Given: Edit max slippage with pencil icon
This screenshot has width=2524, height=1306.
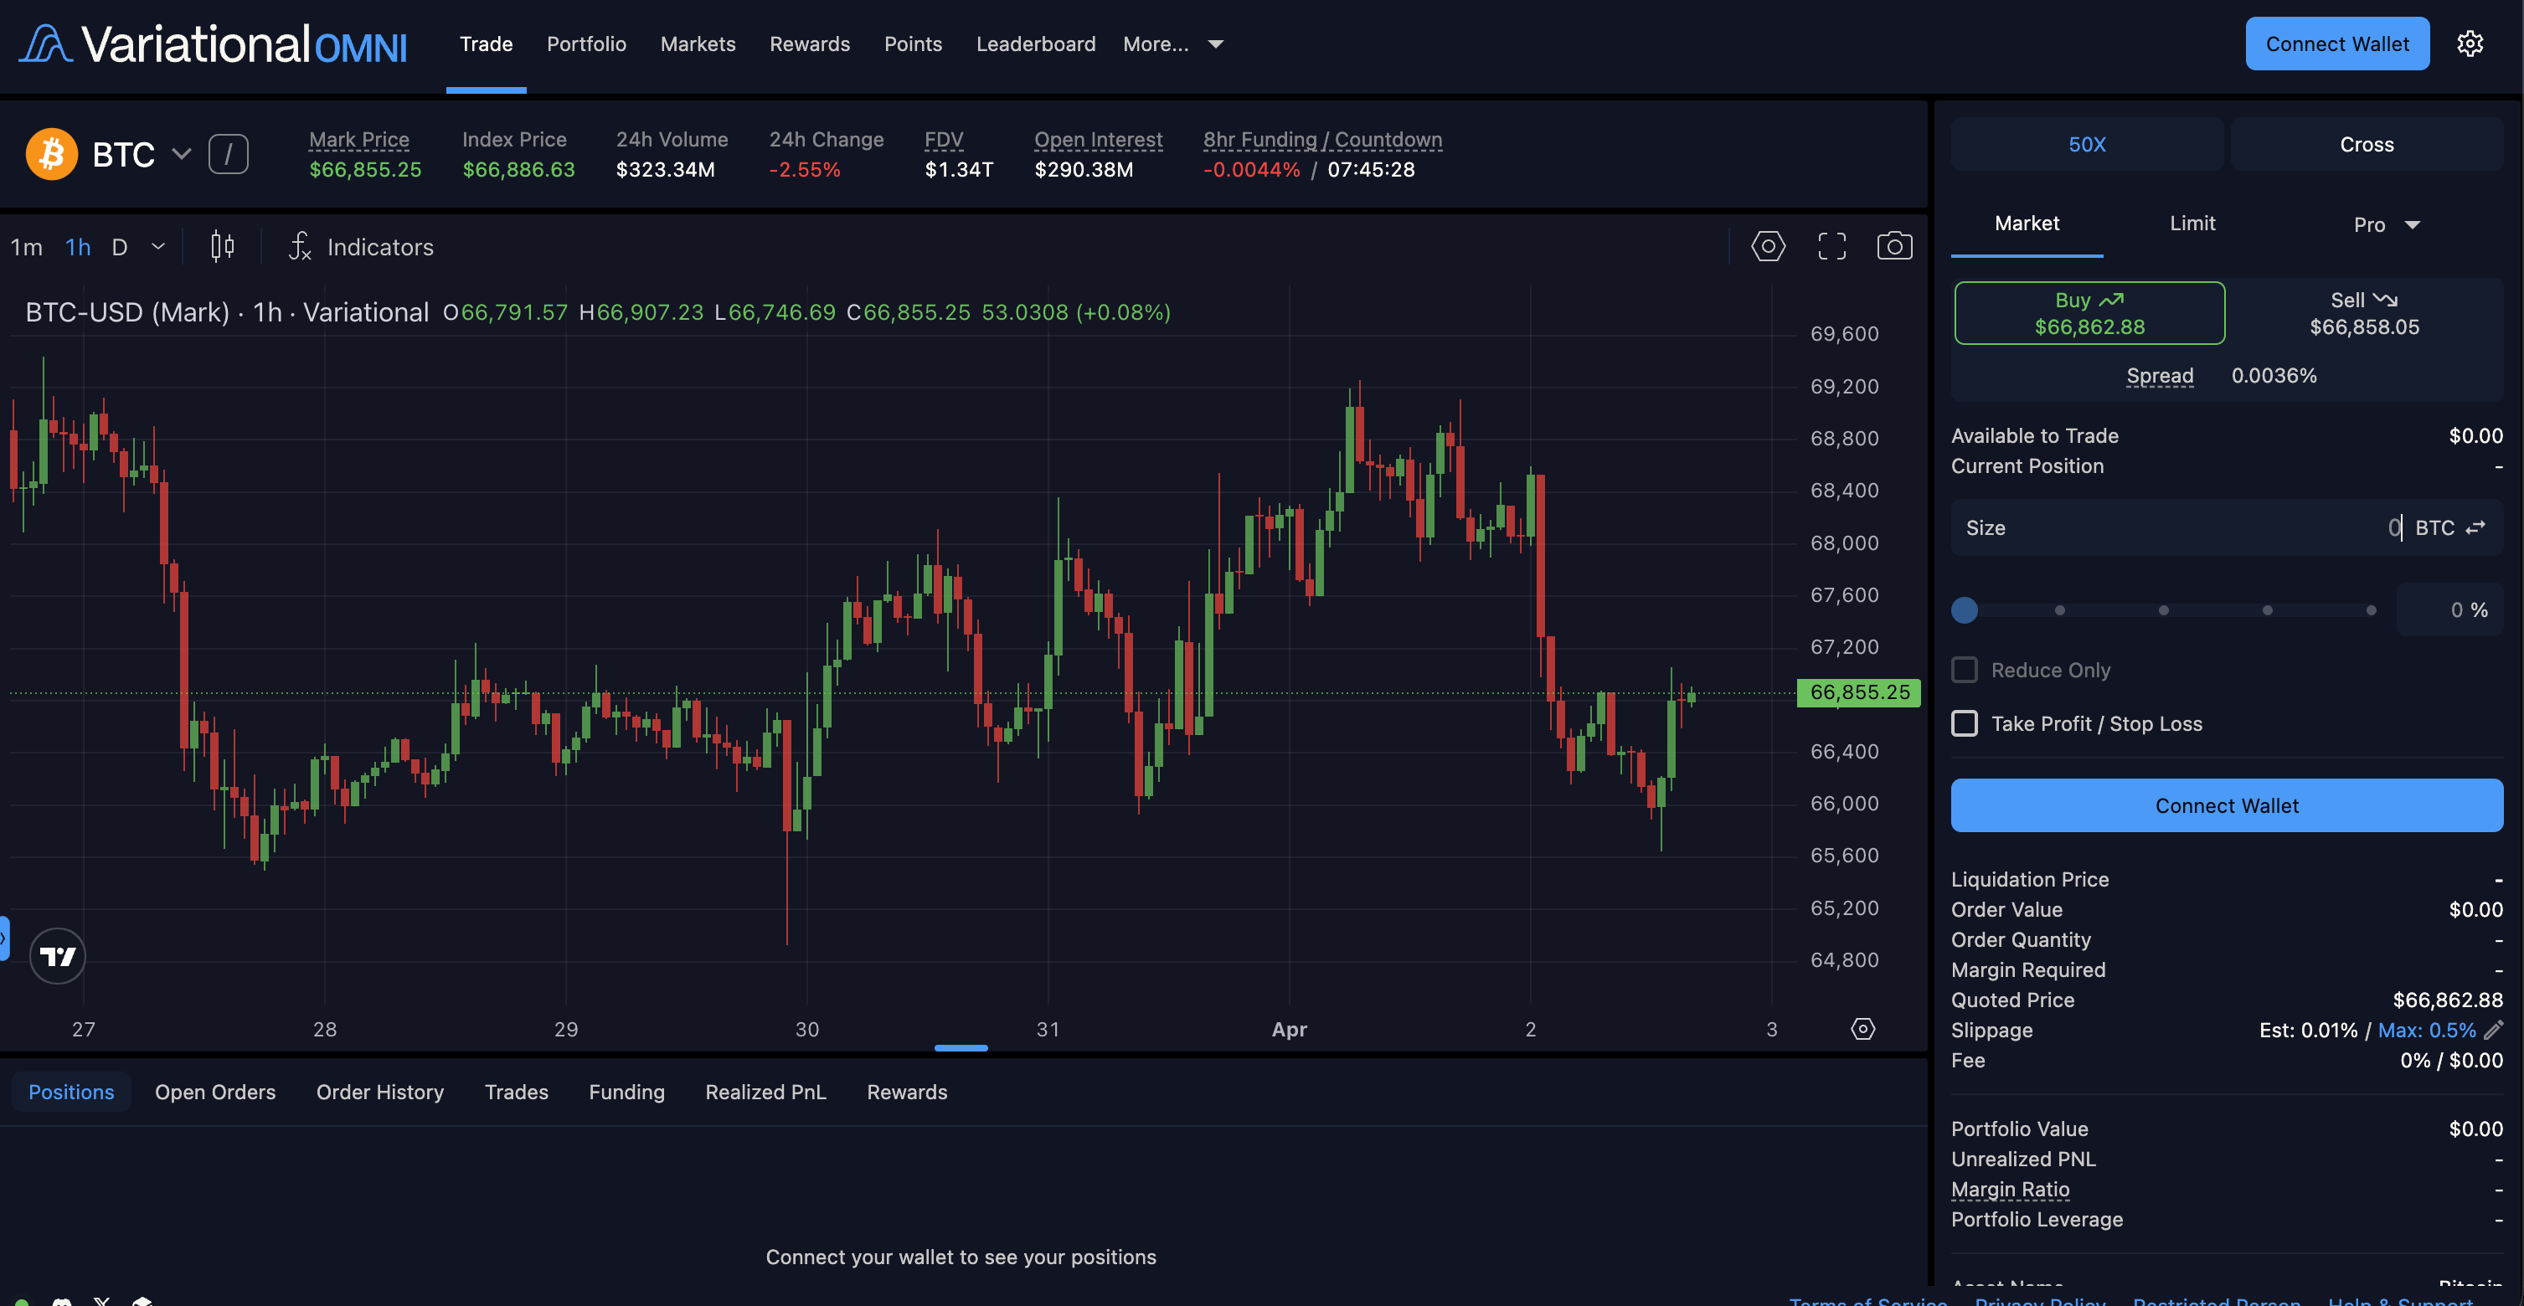Looking at the screenshot, I should pos(2495,1030).
